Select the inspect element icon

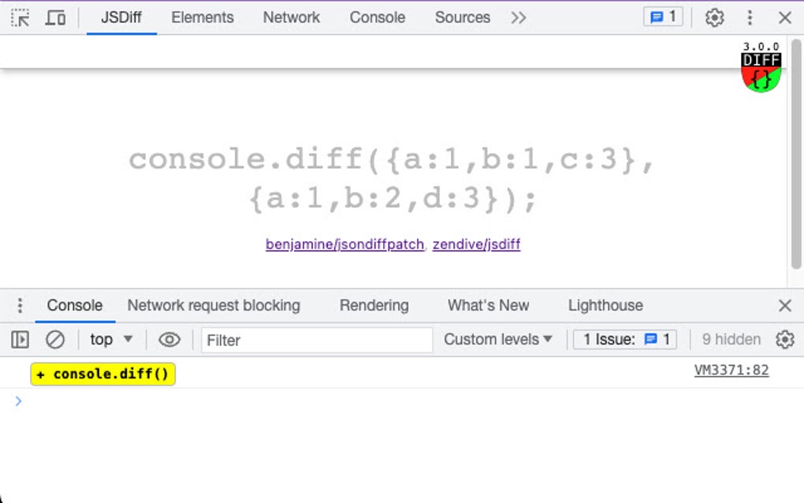point(20,17)
